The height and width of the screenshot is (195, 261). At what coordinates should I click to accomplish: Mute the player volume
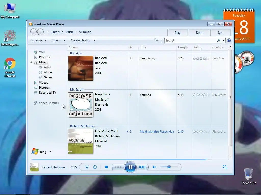click(154, 167)
